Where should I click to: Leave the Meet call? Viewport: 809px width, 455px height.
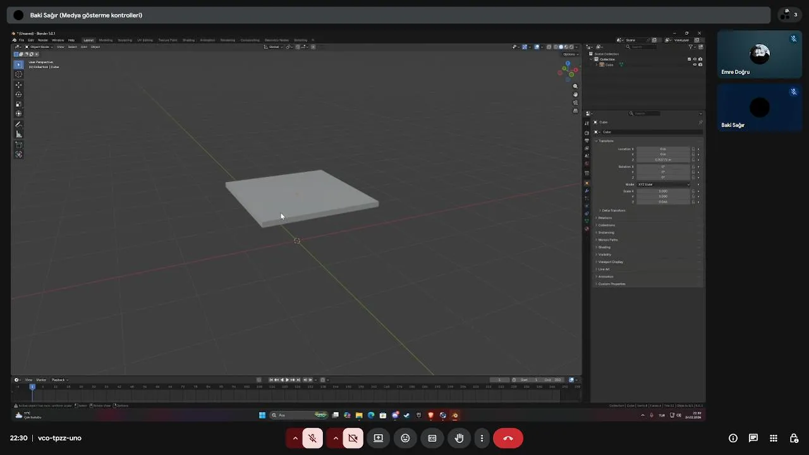(x=508, y=438)
